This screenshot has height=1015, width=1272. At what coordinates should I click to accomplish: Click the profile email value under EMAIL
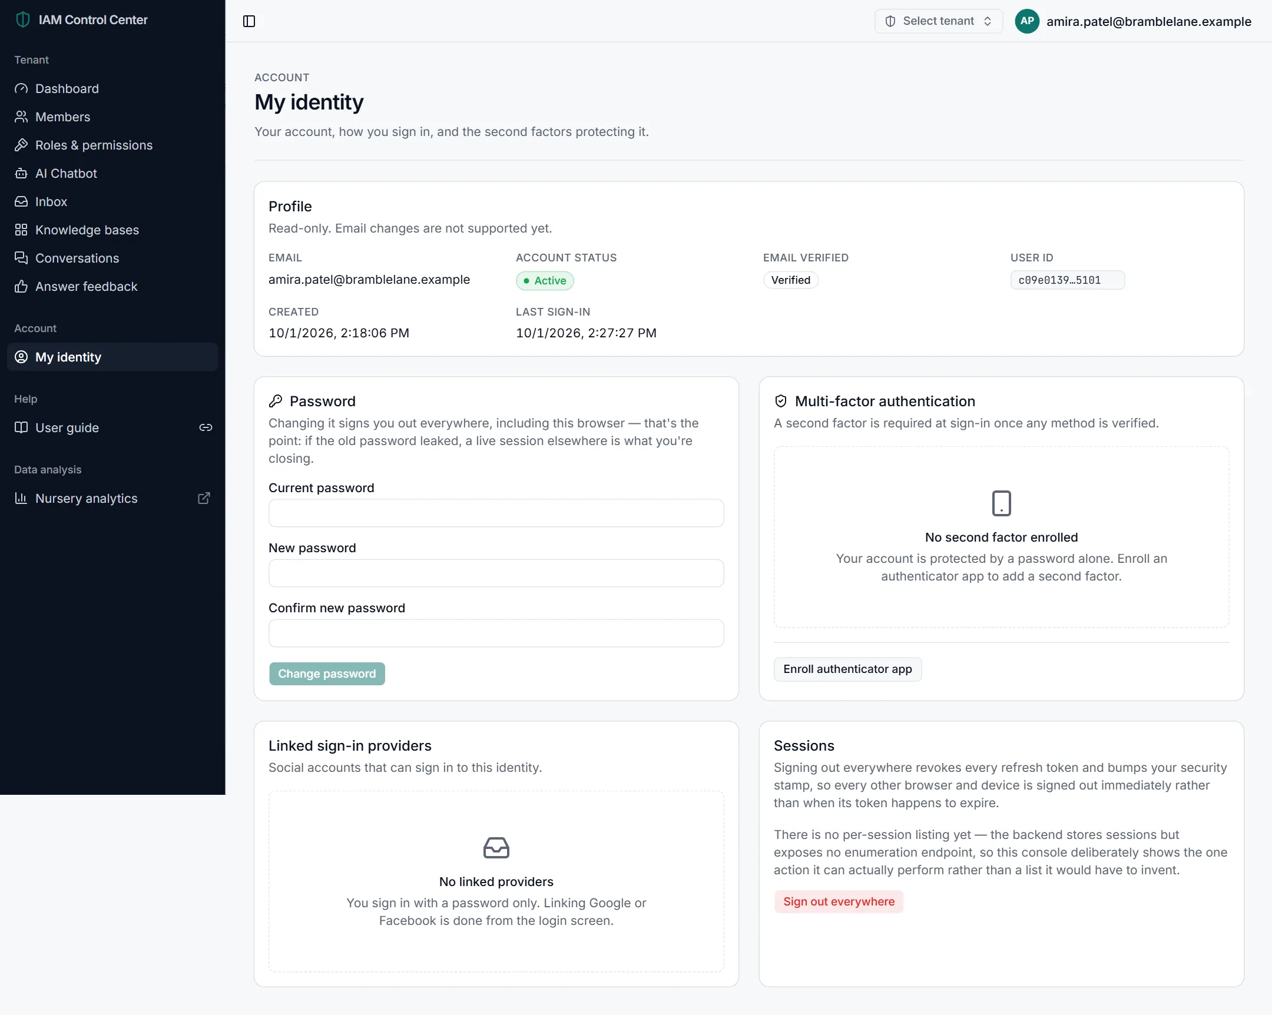(x=369, y=280)
